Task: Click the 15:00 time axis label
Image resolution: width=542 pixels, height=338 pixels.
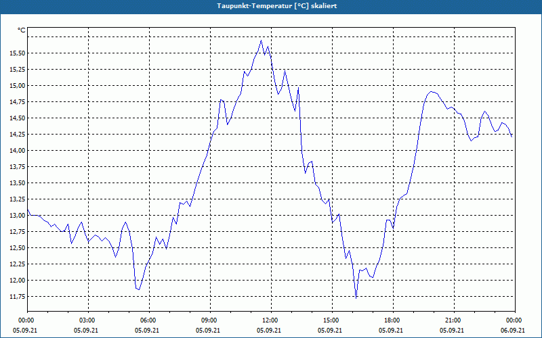Action: 332,320
